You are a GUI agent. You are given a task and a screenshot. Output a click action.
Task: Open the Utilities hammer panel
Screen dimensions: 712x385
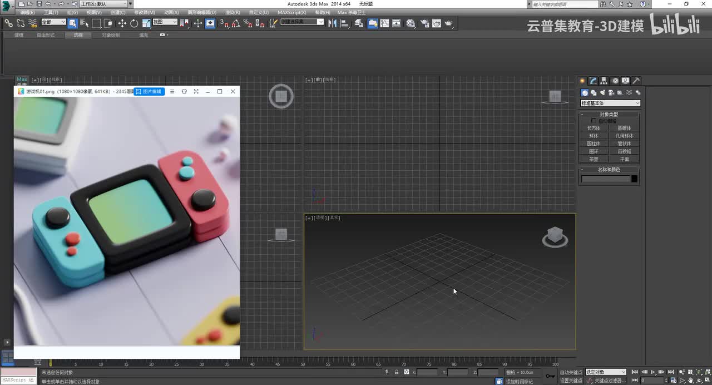[636, 81]
